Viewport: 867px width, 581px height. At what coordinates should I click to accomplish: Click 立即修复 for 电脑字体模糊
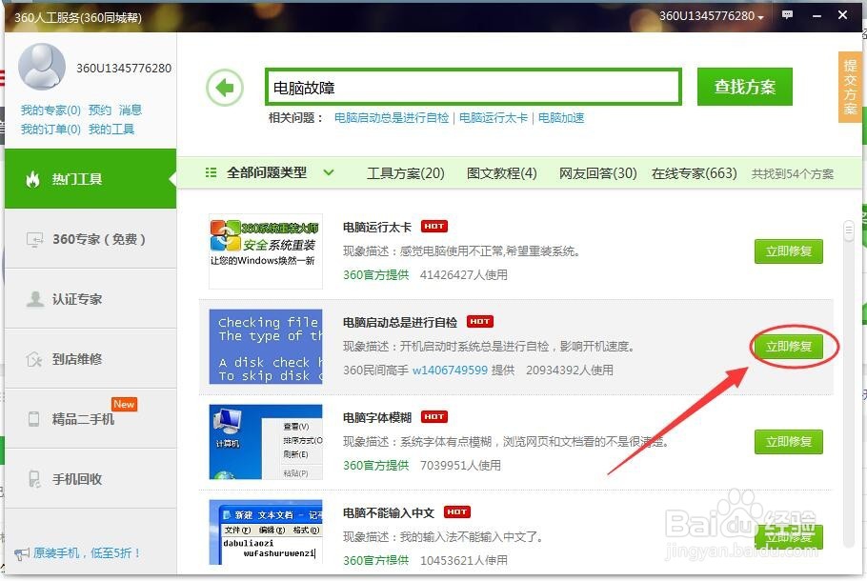pyautogui.click(x=789, y=442)
